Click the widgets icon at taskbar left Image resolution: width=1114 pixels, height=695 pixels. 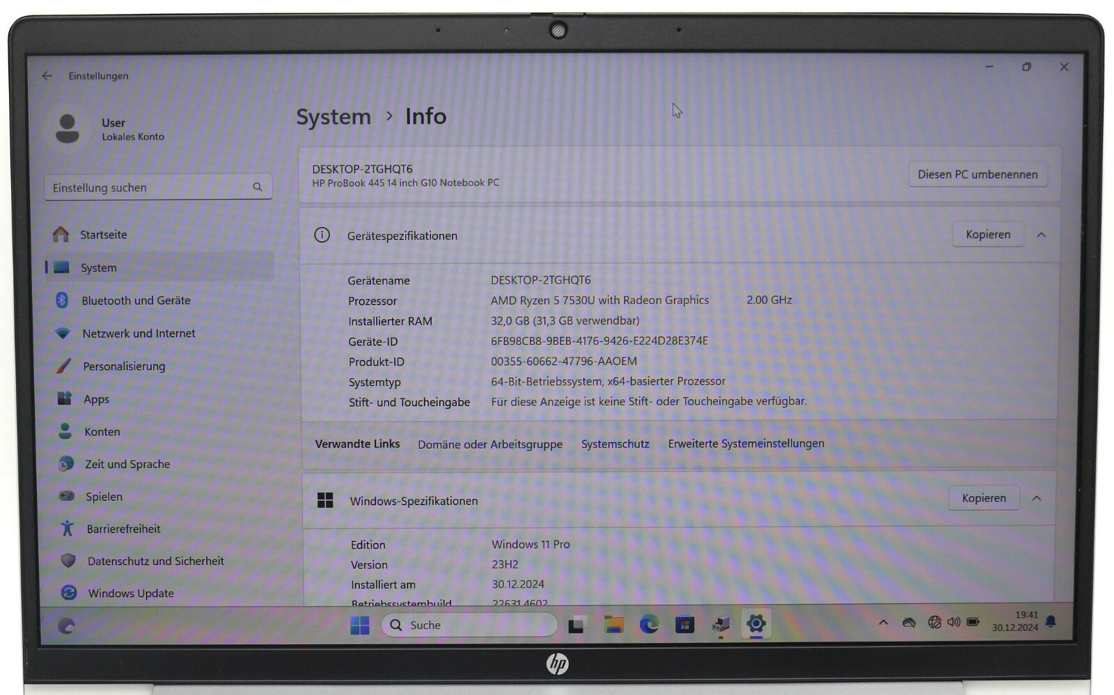coord(65,625)
